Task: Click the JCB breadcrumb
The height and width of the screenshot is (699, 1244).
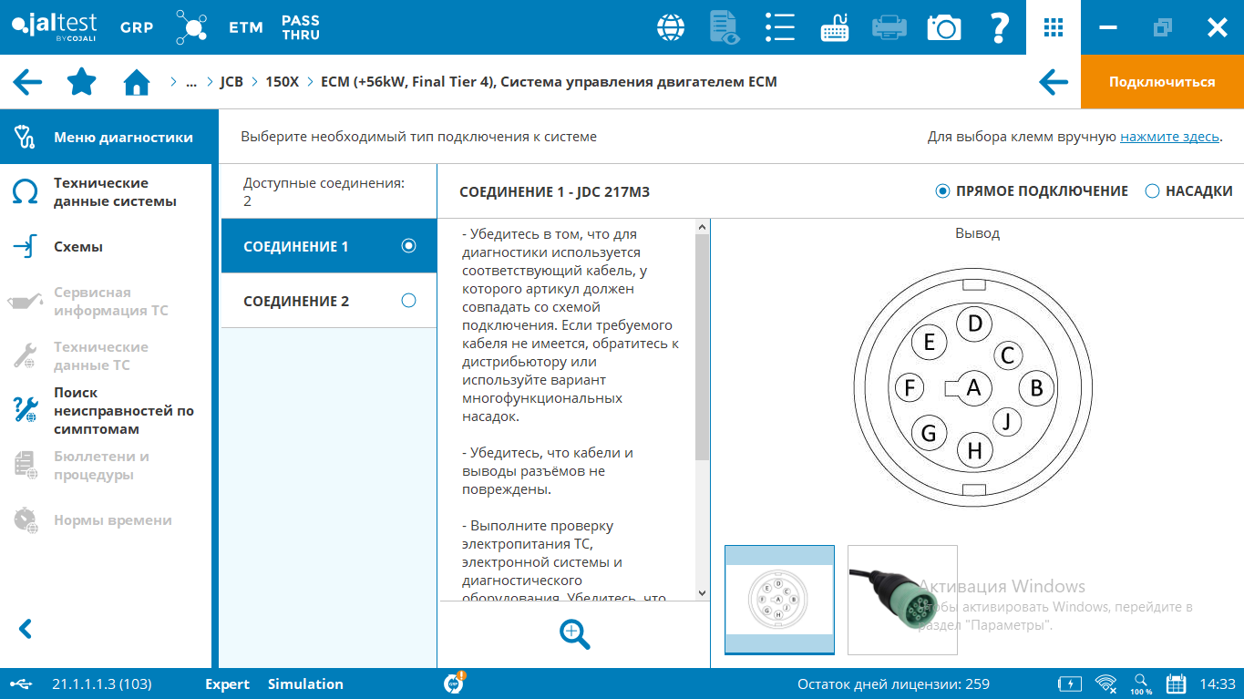Action: click(x=231, y=82)
